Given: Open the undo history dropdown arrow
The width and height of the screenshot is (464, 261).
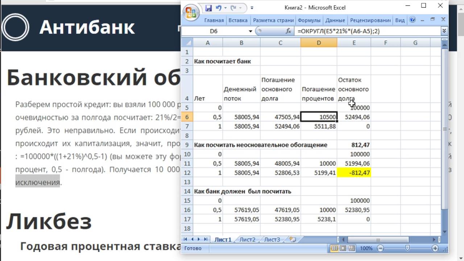Looking at the screenshot, I should point(225,7).
